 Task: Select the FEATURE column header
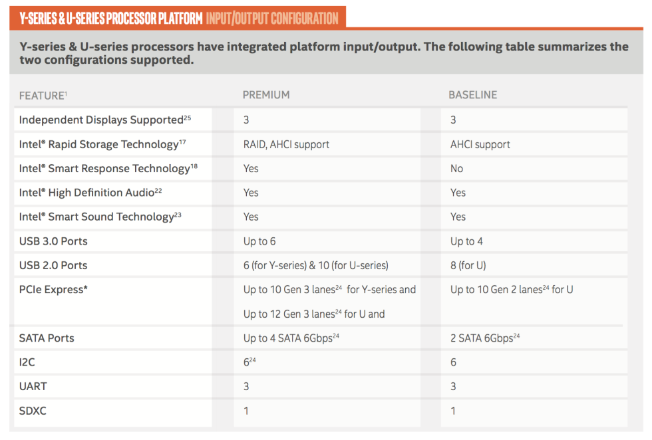click(x=43, y=96)
